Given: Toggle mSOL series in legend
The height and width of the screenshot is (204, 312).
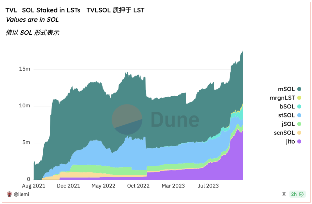Looking at the screenshot, I should [x=286, y=89].
